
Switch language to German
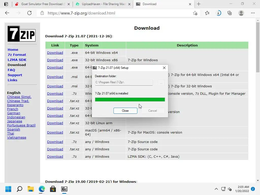point(14,113)
